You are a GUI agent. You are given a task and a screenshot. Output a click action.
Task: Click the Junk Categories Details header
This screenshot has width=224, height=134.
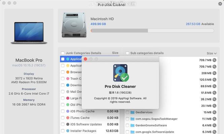pos(83,53)
